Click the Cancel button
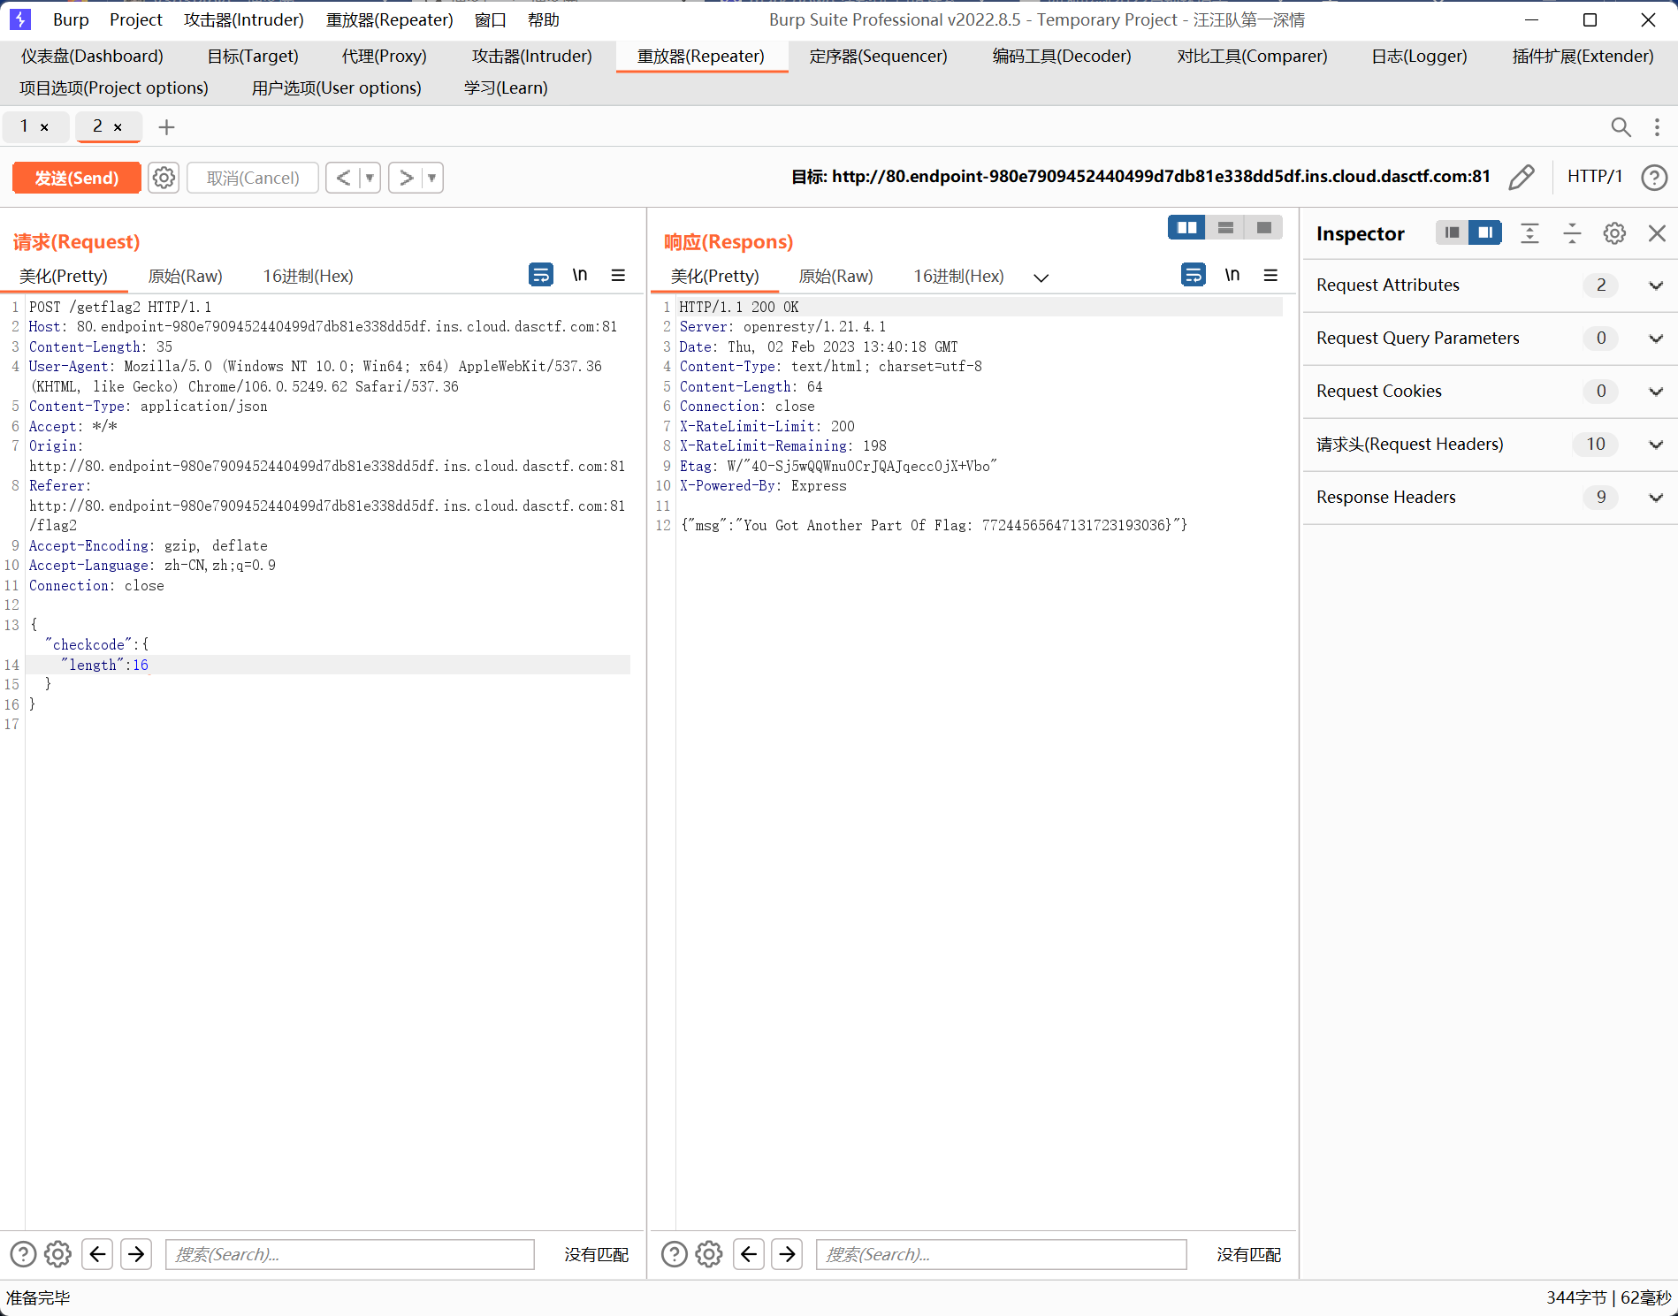This screenshot has height=1316, width=1678. pos(253,178)
